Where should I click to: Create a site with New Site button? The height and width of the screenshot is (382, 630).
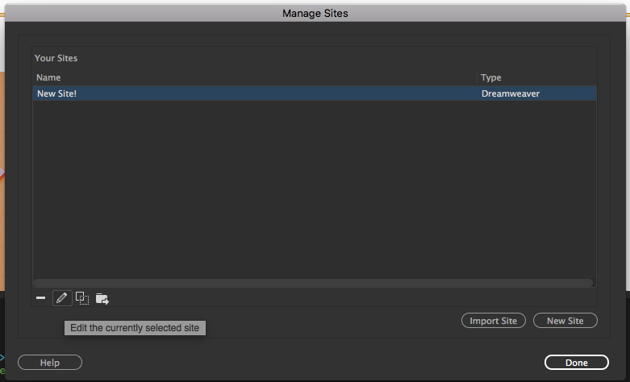(x=565, y=321)
